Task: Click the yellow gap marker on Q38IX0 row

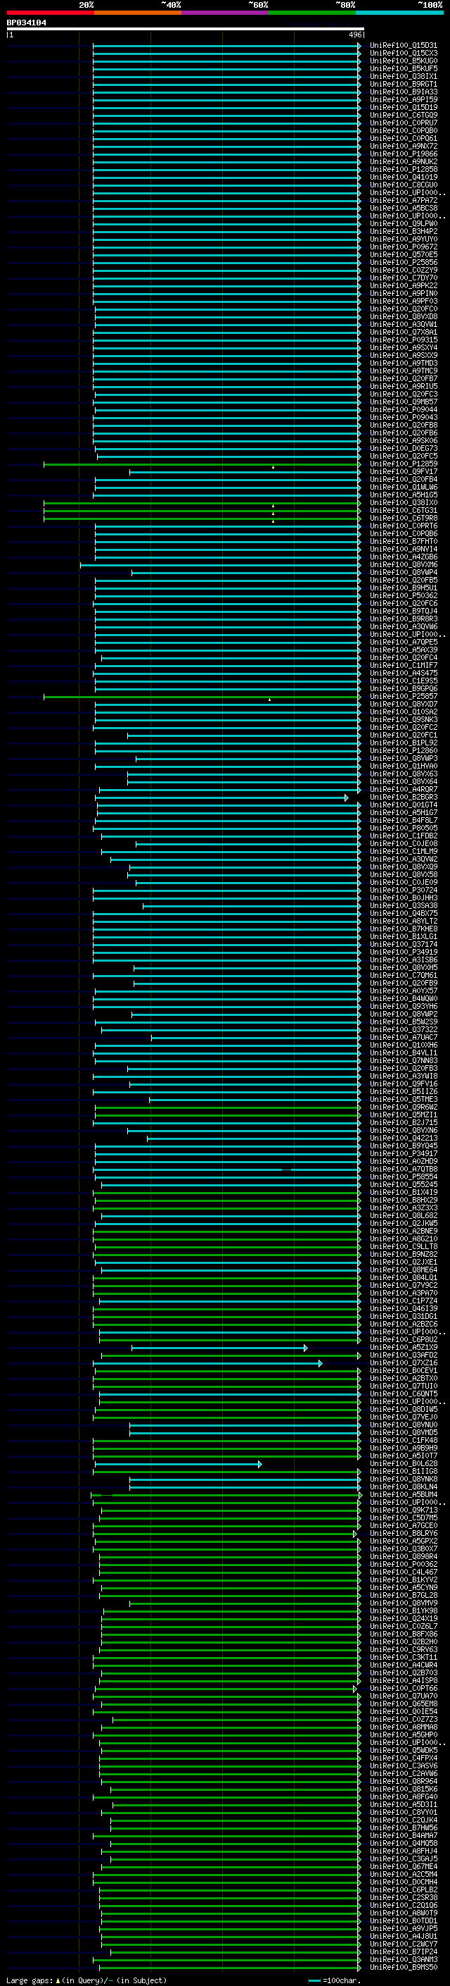Action: click(x=273, y=506)
